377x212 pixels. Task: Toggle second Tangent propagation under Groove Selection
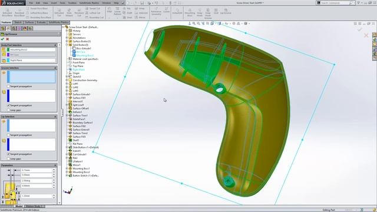pyautogui.click(x=8, y=105)
